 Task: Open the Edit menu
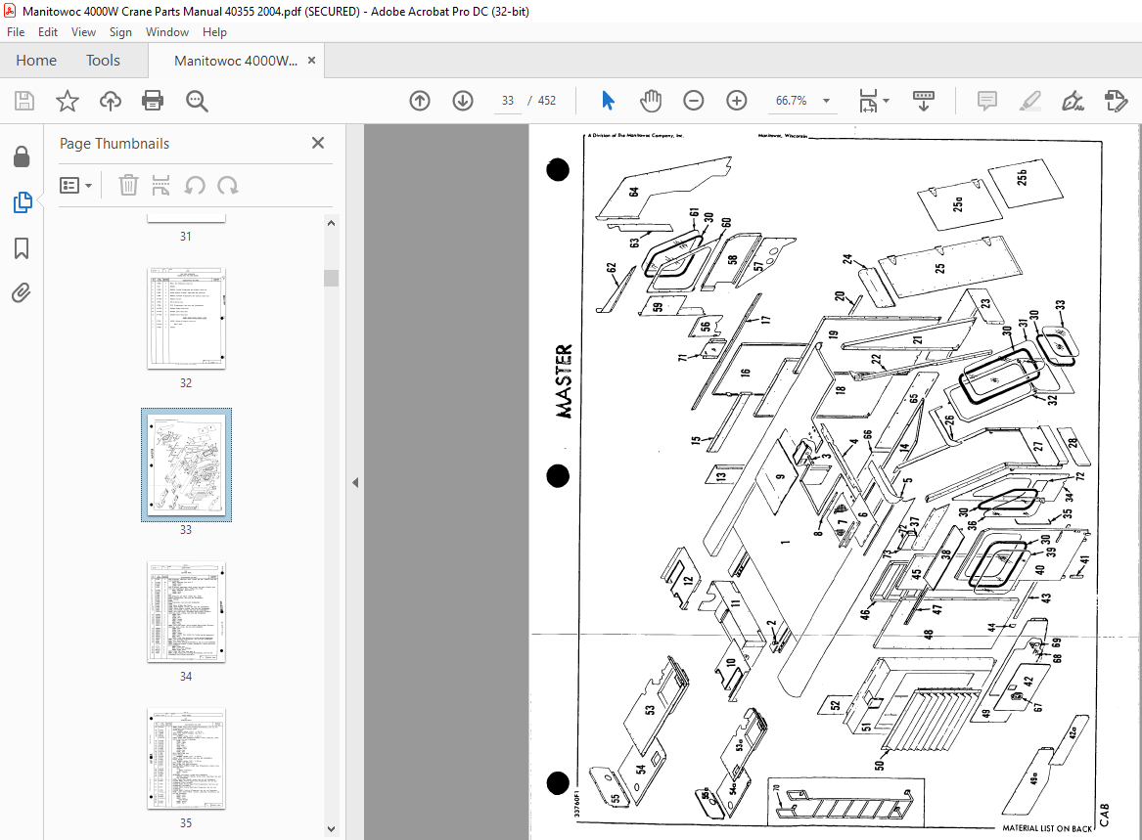[x=48, y=32]
